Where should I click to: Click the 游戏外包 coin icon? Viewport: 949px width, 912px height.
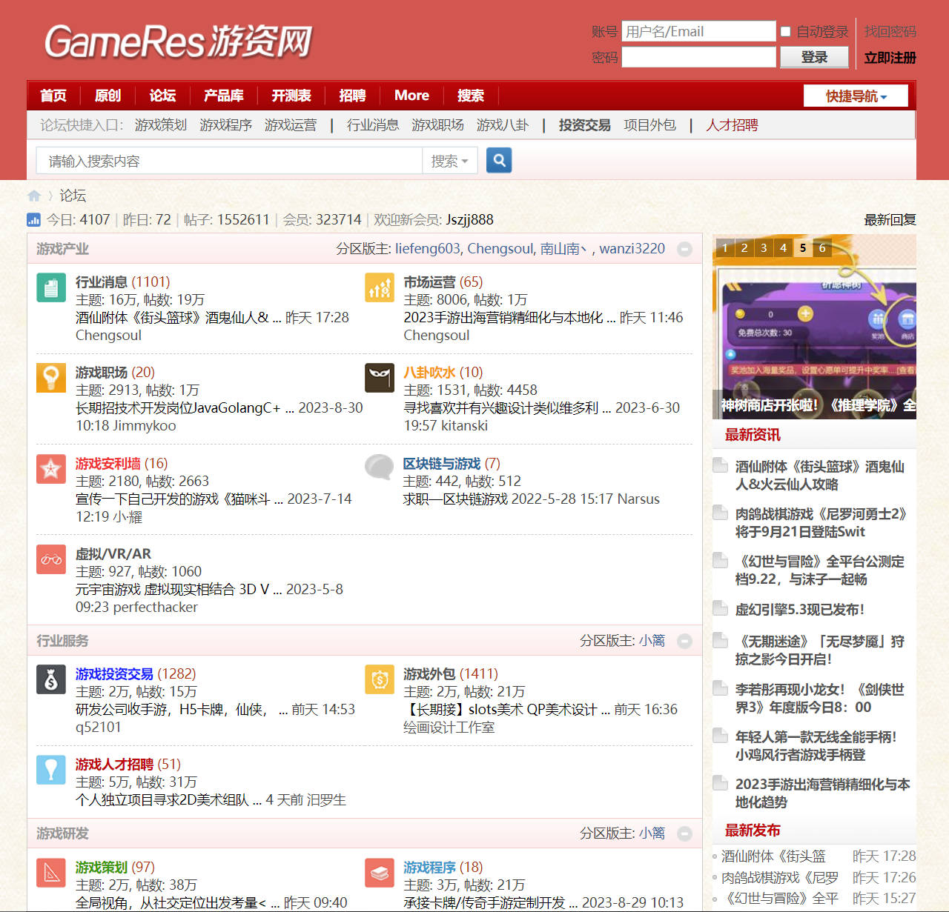coord(380,679)
